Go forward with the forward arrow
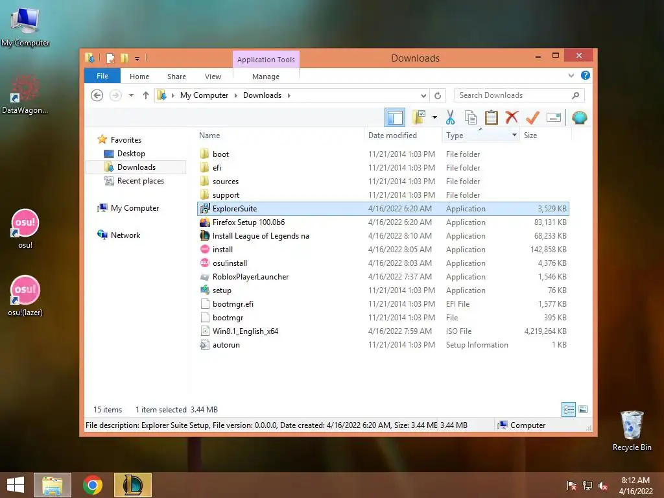664x498 pixels. pos(115,95)
